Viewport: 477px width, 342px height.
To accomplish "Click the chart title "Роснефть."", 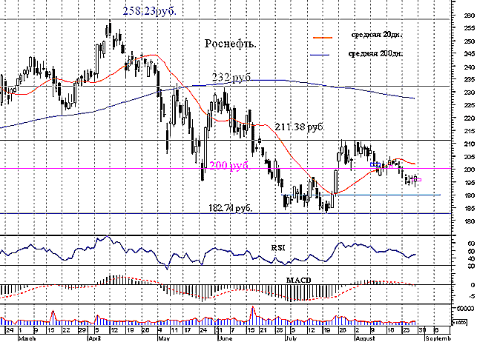I will coord(230,44).
